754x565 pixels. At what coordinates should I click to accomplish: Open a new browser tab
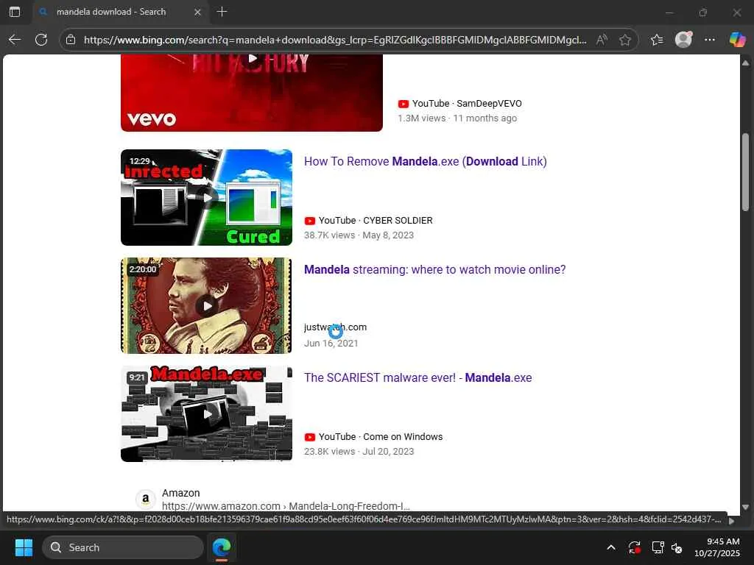[222, 12]
